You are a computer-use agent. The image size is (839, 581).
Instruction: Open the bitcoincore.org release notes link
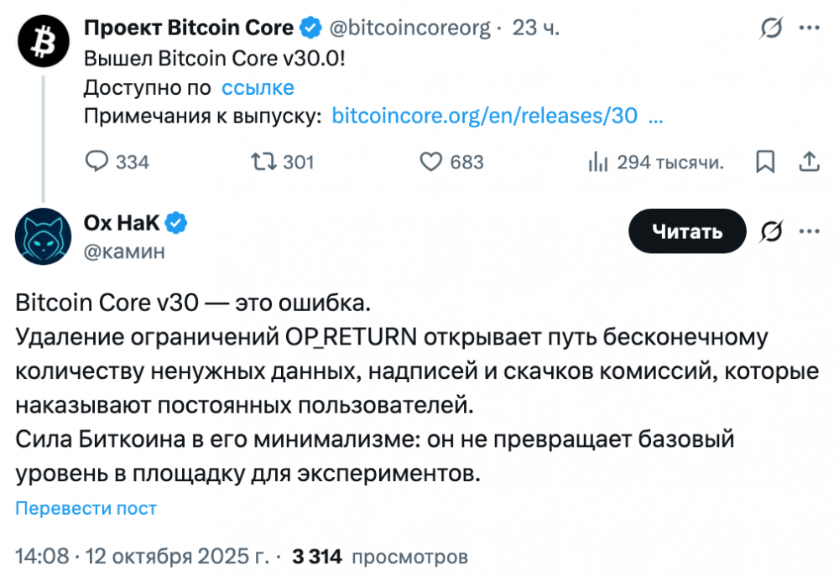(x=485, y=117)
